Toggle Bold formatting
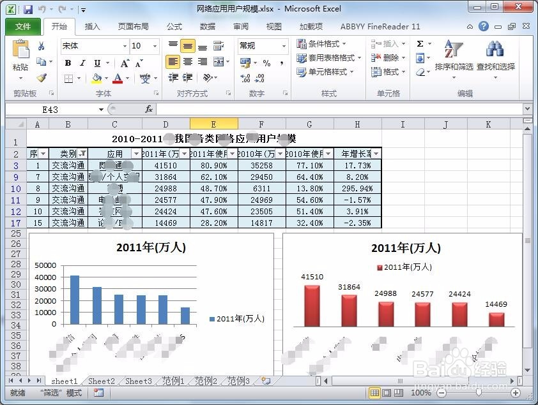Image resolution: width=538 pixels, height=405 pixels. pyautogui.click(x=68, y=63)
